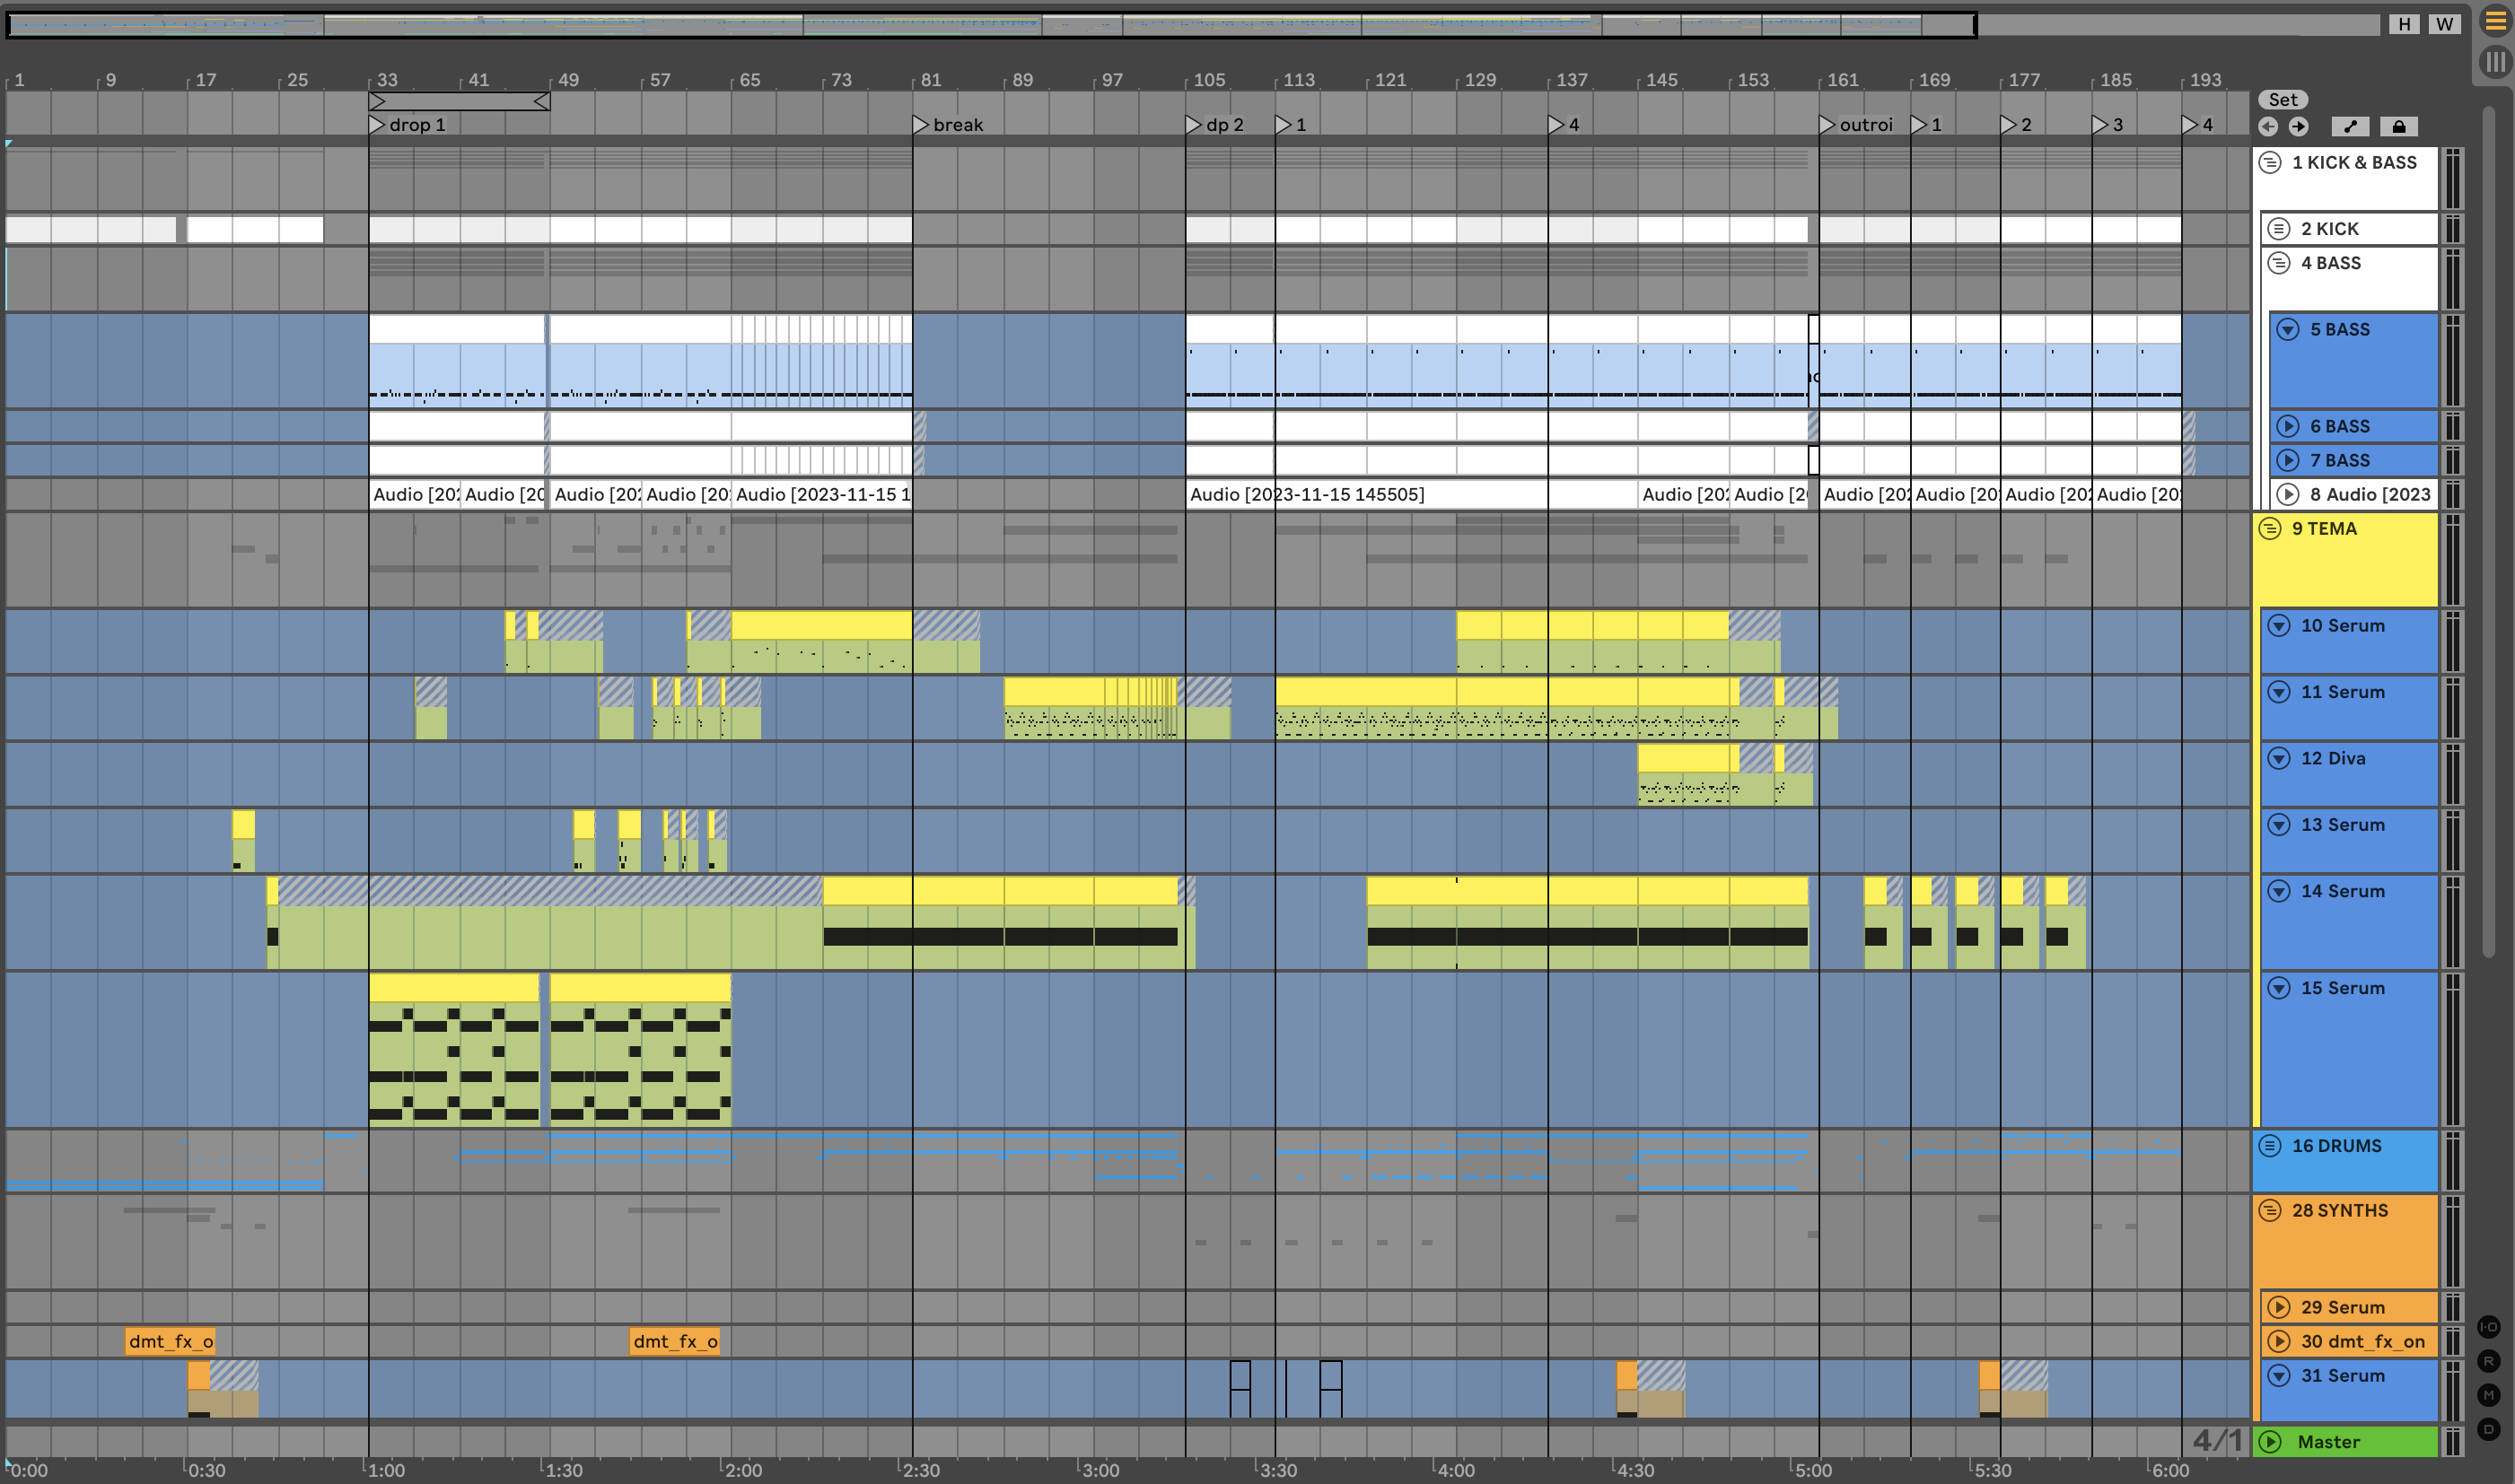Click the H optimize height button
This screenshot has height=1484, width=2515.
(x=2404, y=24)
